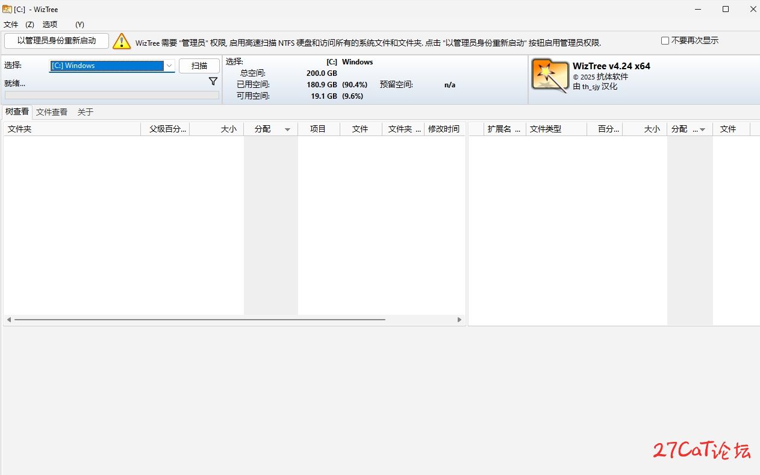Open the (Z) menu
Viewport: 760px width, 475px height.
30,25
